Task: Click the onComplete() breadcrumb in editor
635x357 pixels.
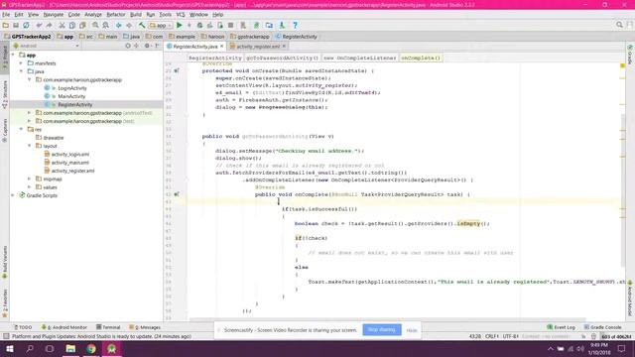Action: tap(421, 58)
